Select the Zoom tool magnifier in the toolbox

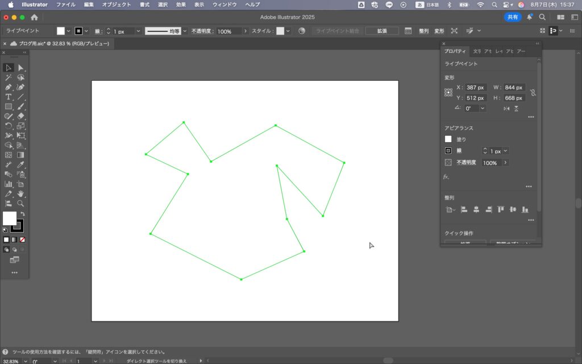click(21, 203)
